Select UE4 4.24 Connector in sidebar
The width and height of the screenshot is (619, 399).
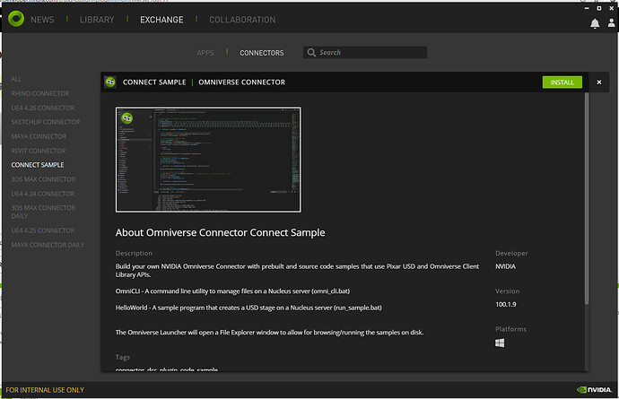[x=43, y=194]
